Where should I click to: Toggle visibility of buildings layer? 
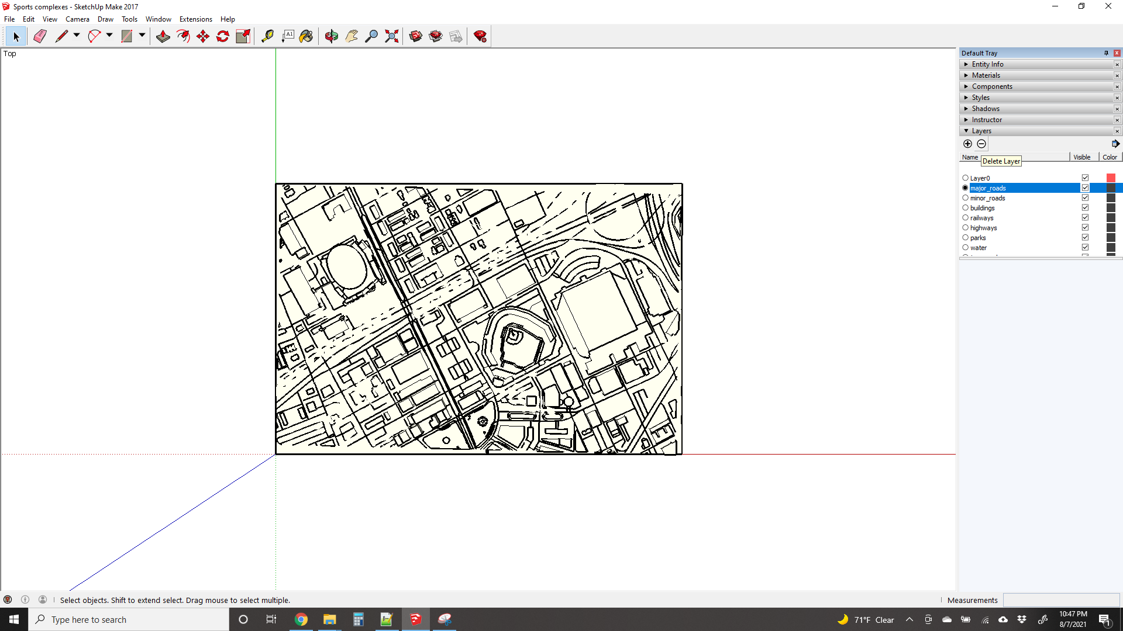[1085, 208]
